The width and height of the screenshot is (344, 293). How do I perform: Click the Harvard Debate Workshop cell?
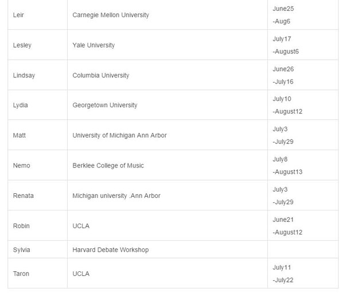coord(111,250)
